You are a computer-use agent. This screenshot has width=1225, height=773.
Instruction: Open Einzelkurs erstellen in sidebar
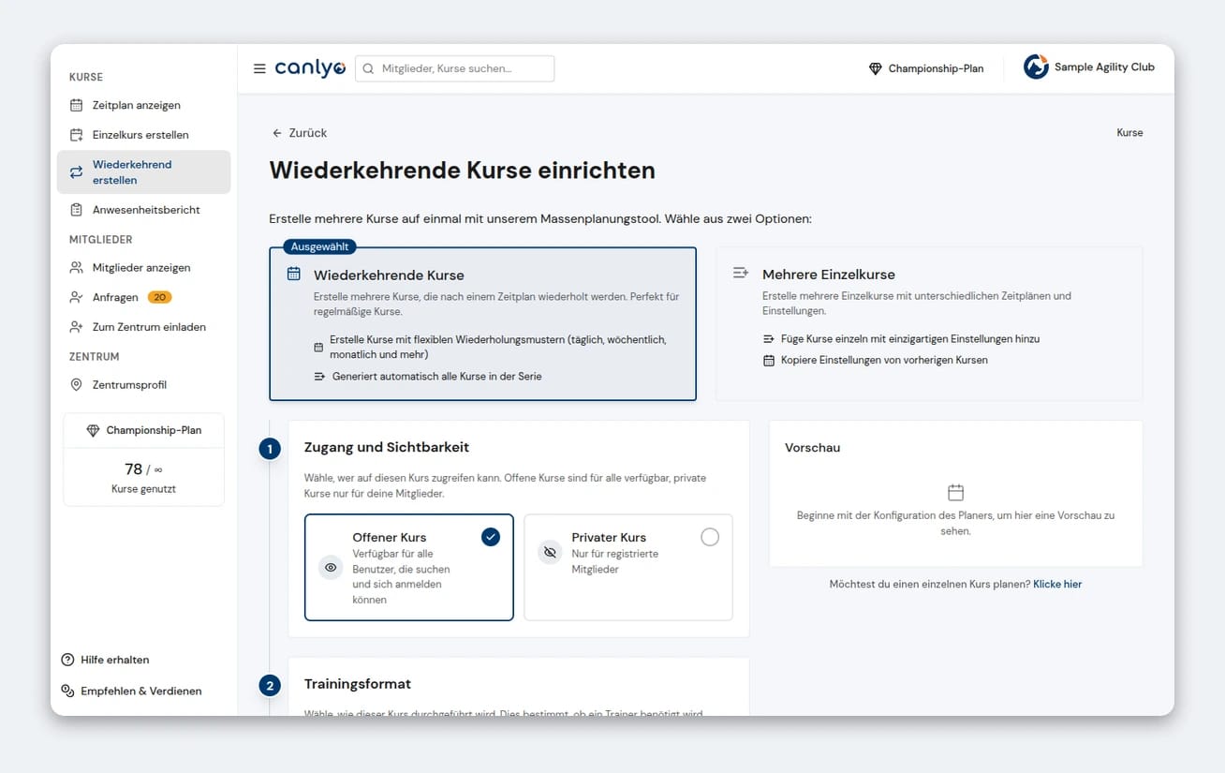coord(143,135)
